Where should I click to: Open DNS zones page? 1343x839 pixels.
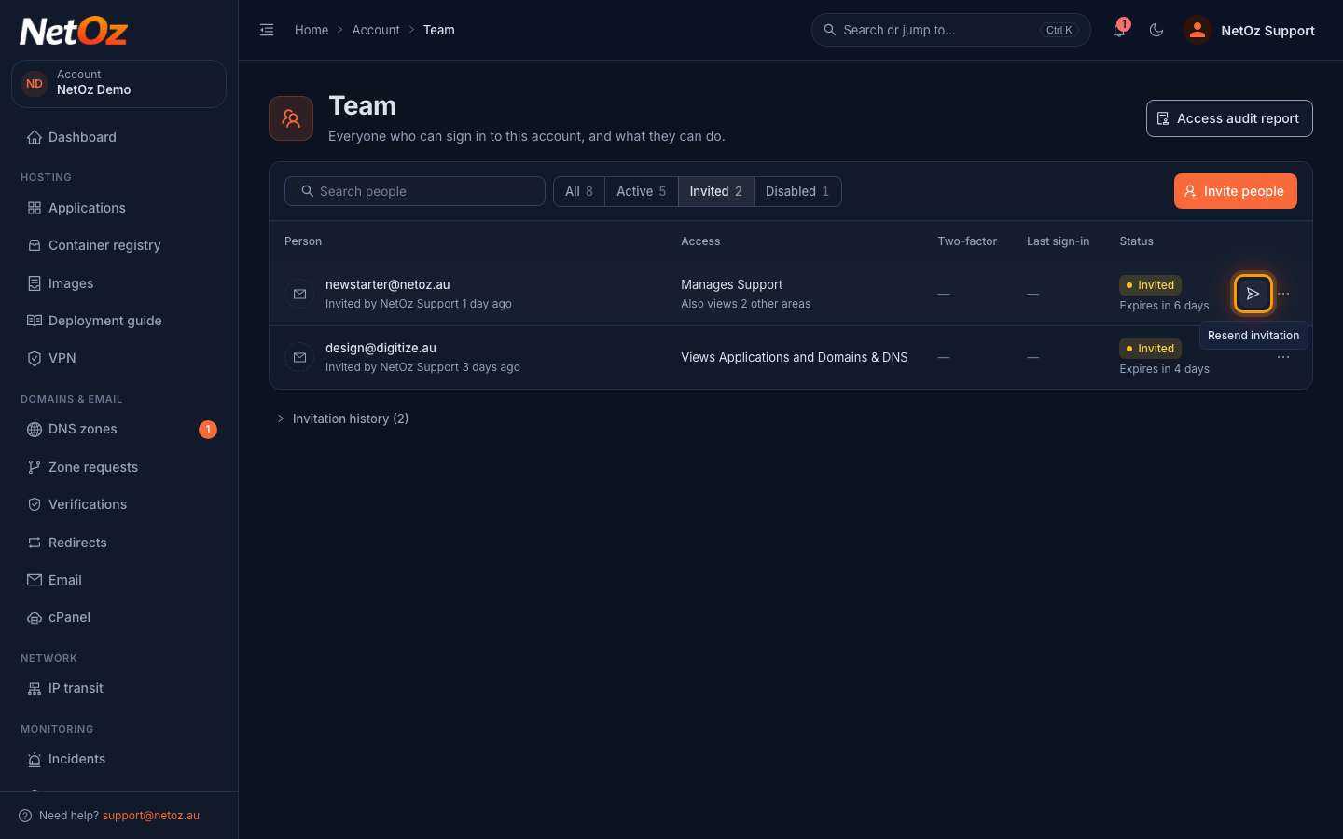(118, 429)
